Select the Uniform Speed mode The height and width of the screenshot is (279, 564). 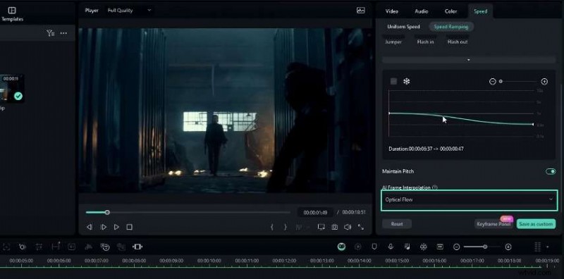[x=403, y=27]
